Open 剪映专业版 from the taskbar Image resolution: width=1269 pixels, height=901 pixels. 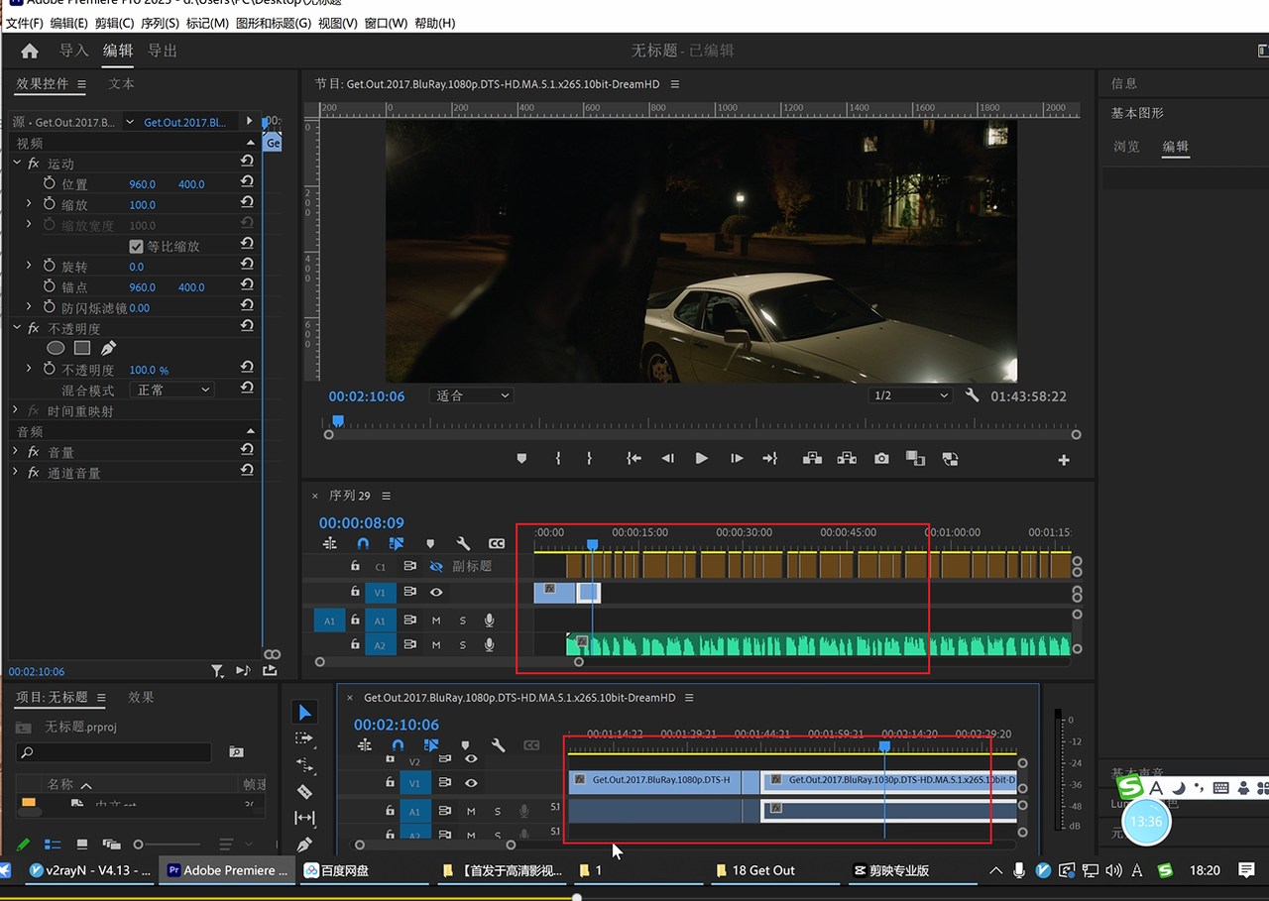[890, 870]
